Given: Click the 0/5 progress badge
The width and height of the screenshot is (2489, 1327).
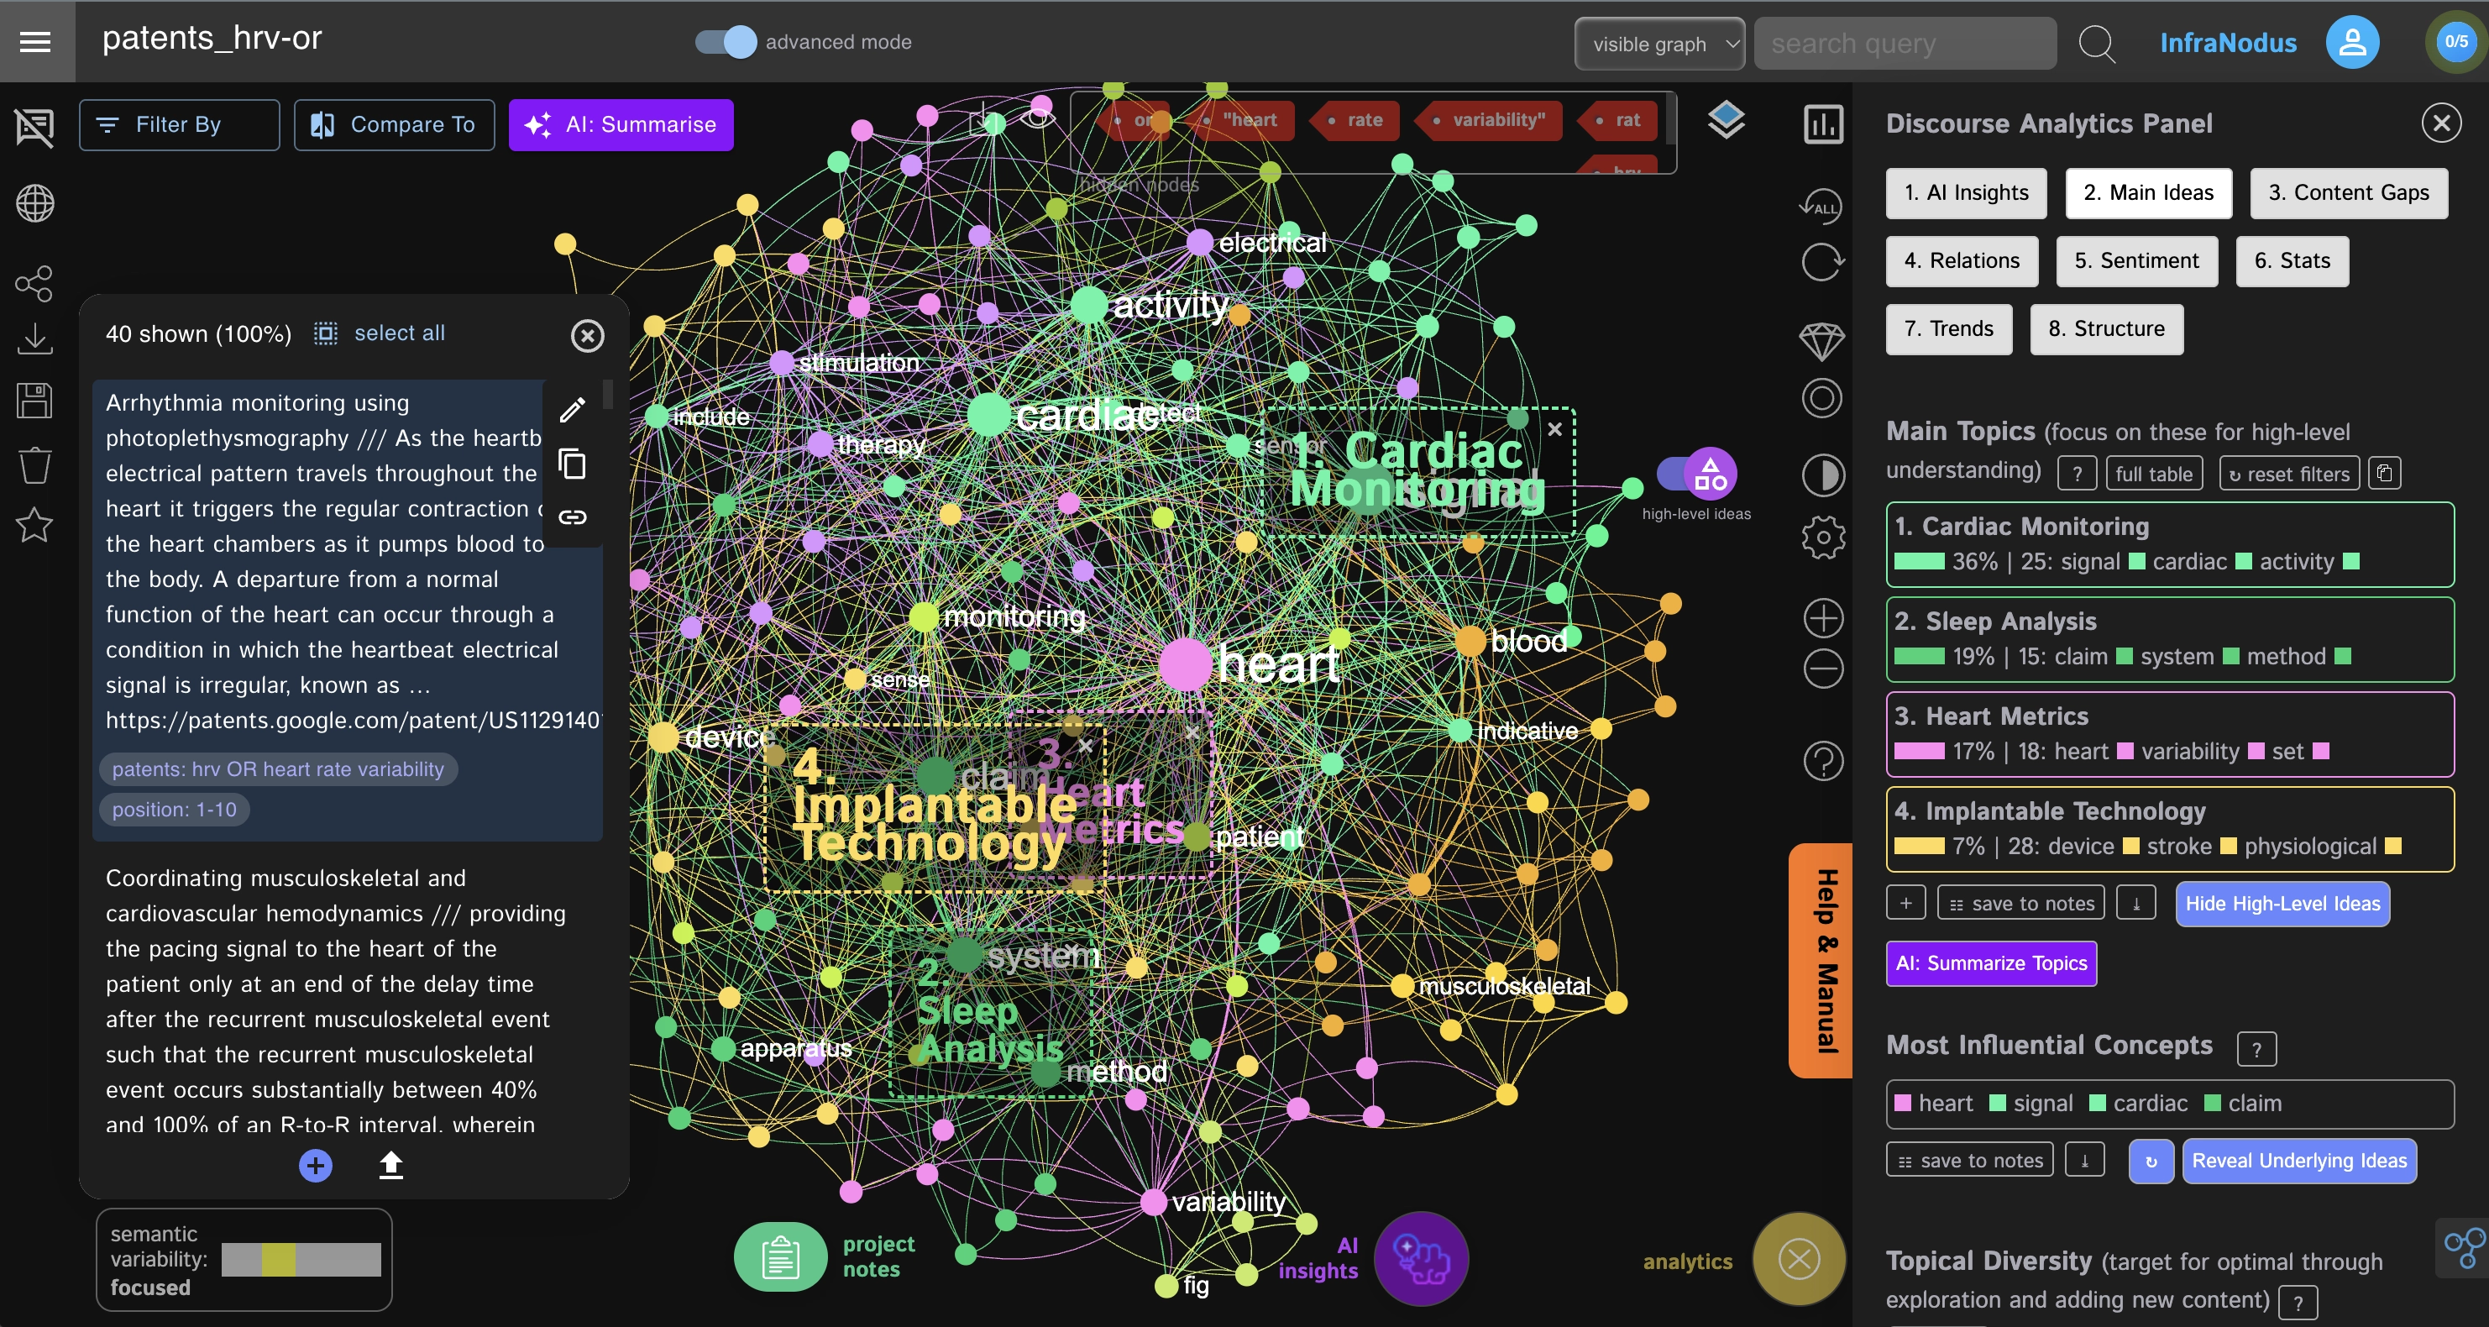Looking at the screenshot, I should click(2456, 41).
